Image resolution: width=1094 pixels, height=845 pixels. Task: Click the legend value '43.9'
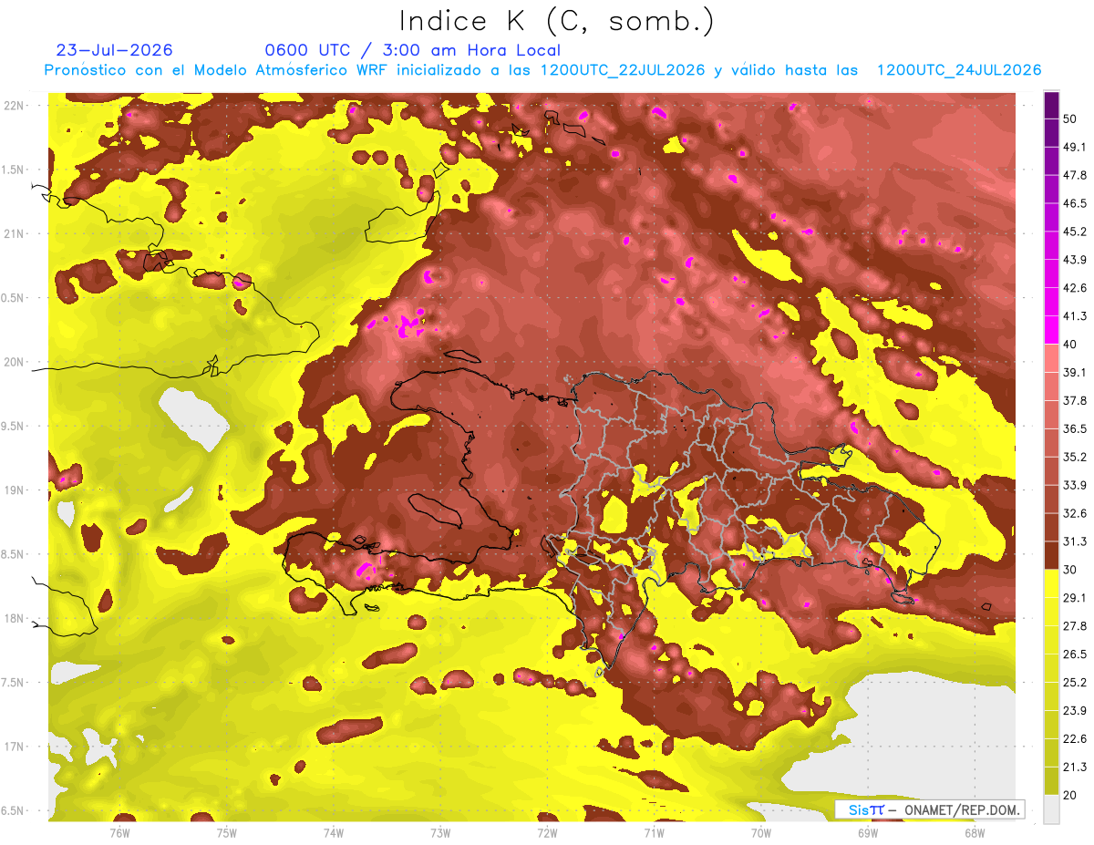pyautogui.click(x=1075, y=260)
